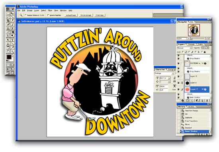Hide Layer 7 using its eye icon

tap(178, 90)
